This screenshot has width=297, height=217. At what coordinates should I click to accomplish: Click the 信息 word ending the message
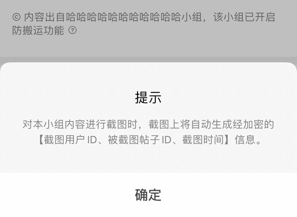[245, 140]
